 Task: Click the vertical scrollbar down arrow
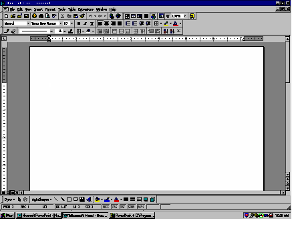coord(287,175)
